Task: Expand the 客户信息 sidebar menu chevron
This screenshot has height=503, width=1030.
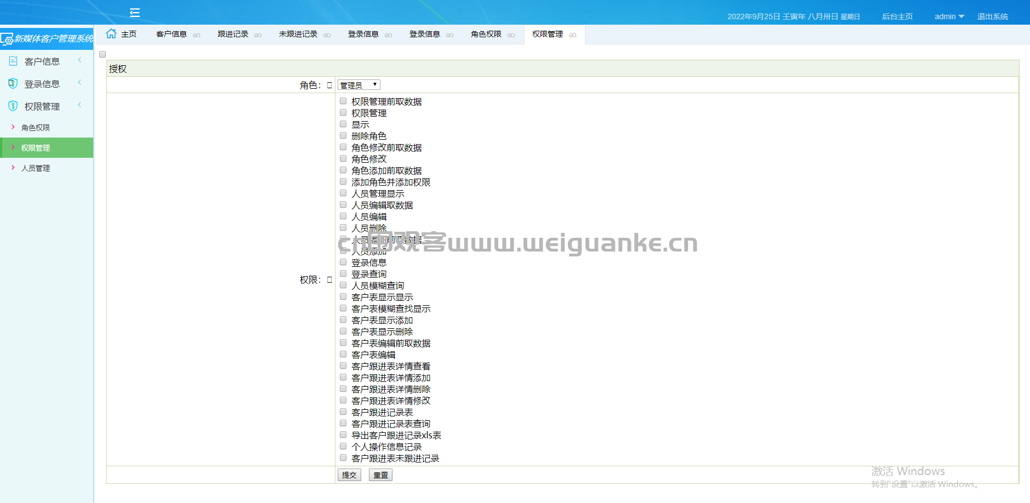Action: click(79, 60)
